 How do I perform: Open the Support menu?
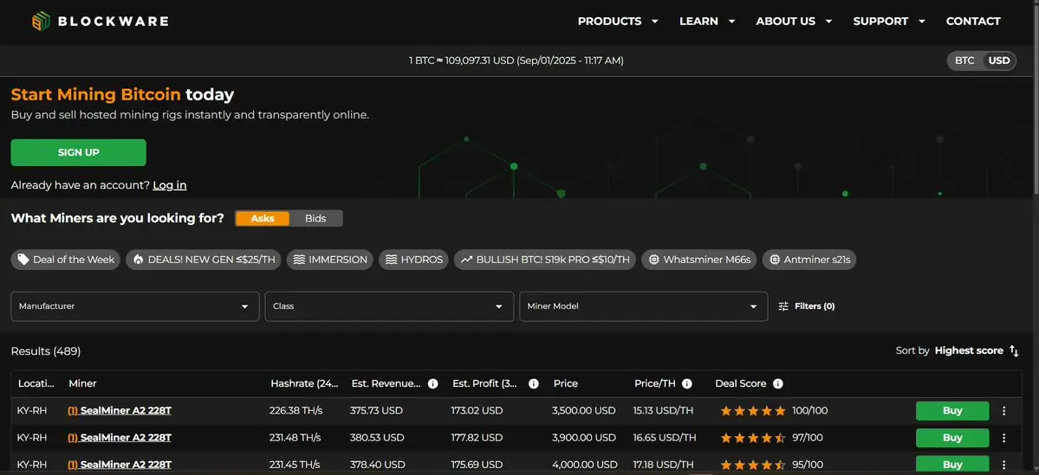[x=888, y=21]
